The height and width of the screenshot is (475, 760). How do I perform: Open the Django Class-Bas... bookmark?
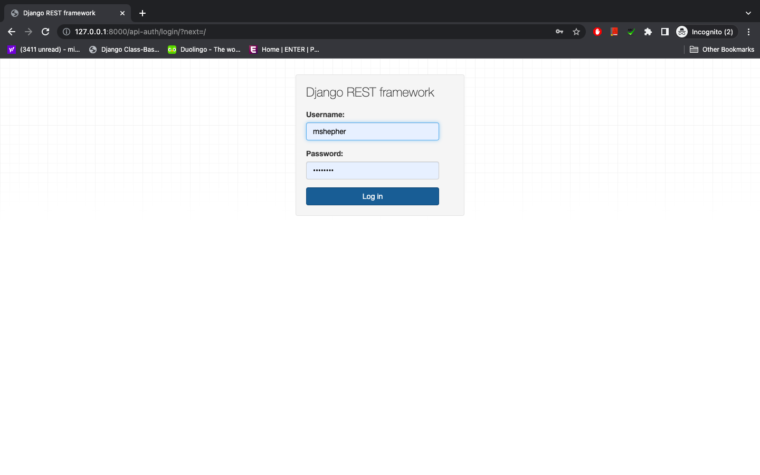pyautogui.click(x=124, y=50)
